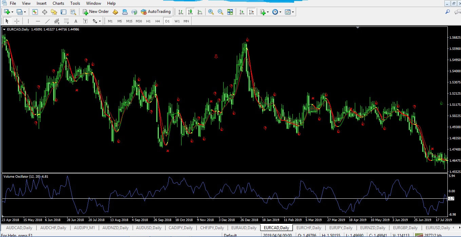461x237 pixels.
Task: Switch to the EURCHF,Daily chart tab
Action: [x=309, y=228]
